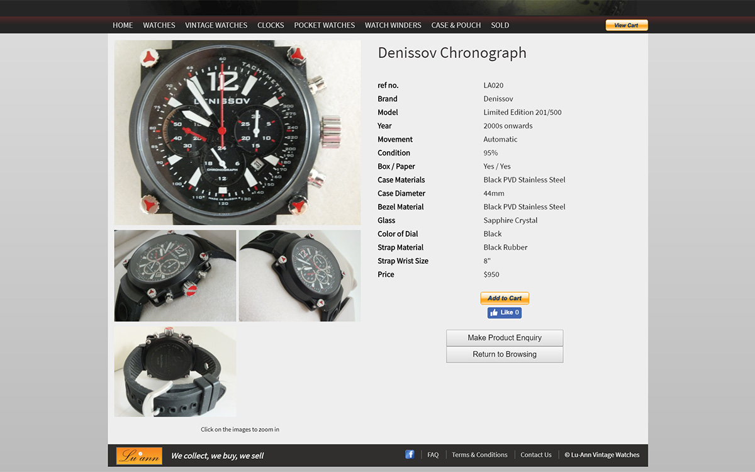
Task: Open the angled watch thumbnail with red pushers
Action: [175, 276]
